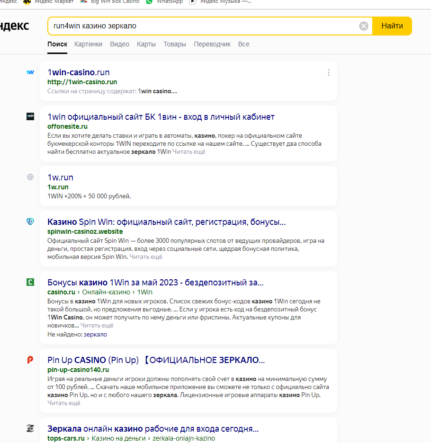Open the Карты tab
Image resolution: width=431 pixels, height=443 pixels.
146,44
